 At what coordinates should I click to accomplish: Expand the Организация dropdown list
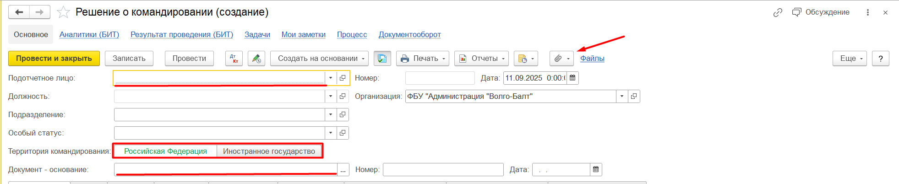click(621, 97)
